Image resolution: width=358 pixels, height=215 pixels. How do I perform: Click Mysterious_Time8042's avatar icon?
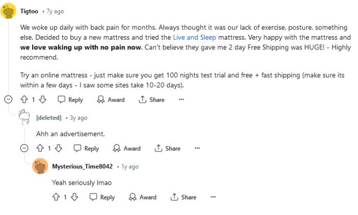coord(40,167)
